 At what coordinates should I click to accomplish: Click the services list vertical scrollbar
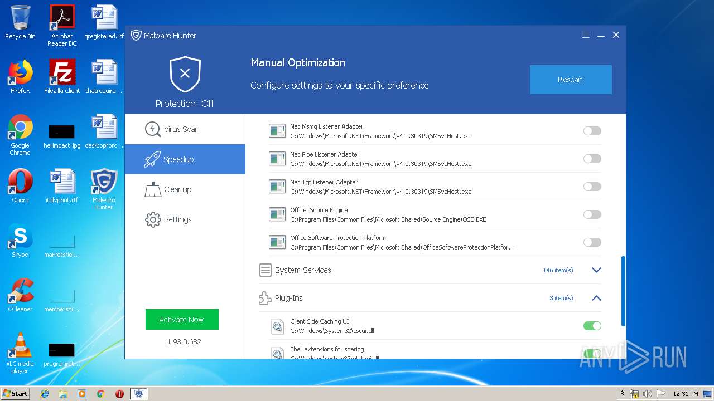click(623, 291)
